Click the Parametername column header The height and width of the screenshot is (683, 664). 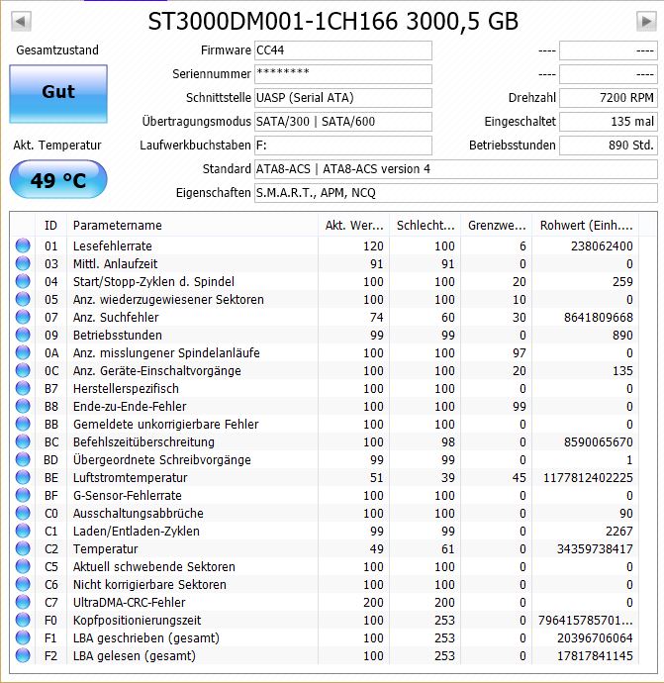(x=192, y=226)
